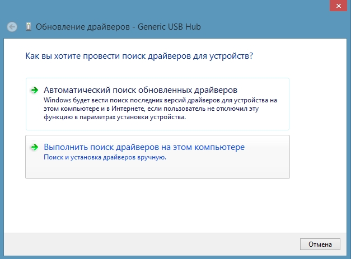Click the back arrow button

point(12,26)
